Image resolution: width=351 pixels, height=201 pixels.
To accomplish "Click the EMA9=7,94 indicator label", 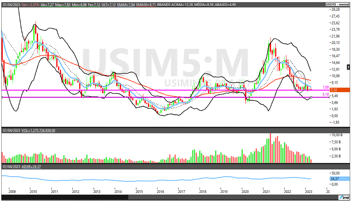I will tap(126, 5).
